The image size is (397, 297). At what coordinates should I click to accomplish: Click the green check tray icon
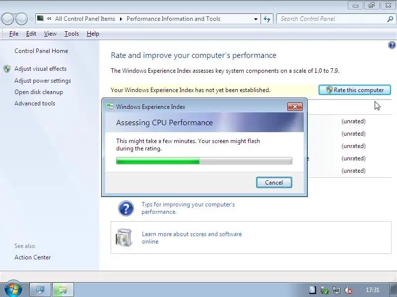(x=325, y=290)
